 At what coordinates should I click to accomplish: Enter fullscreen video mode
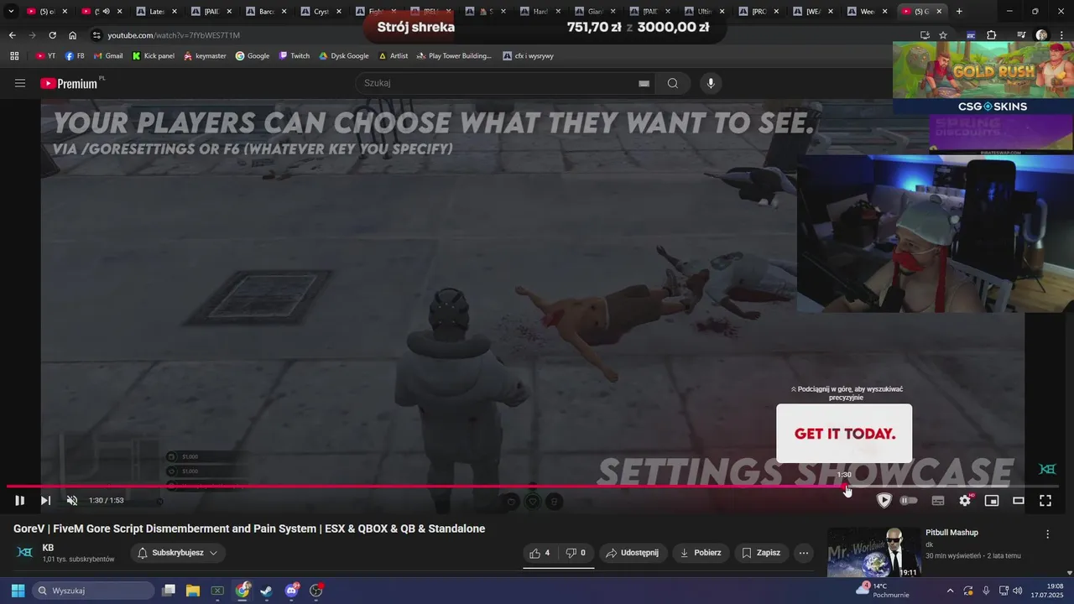coord(1045,501)
